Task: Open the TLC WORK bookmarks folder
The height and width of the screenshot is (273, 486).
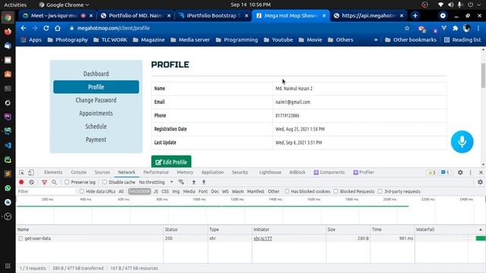Action: [110, 39]
